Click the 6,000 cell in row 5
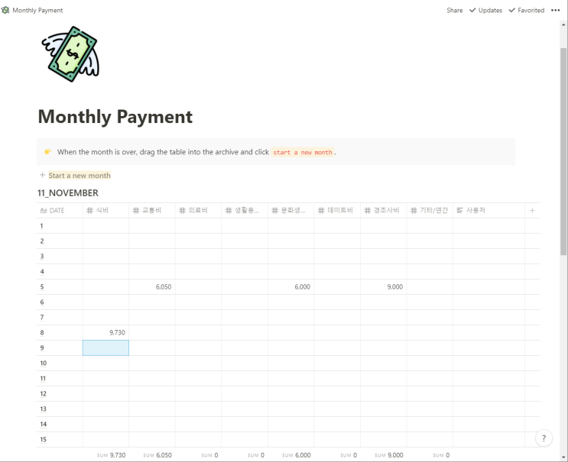The height and width of the screenshot is (462, 568). pyautogui.click(x=291, y=286)
